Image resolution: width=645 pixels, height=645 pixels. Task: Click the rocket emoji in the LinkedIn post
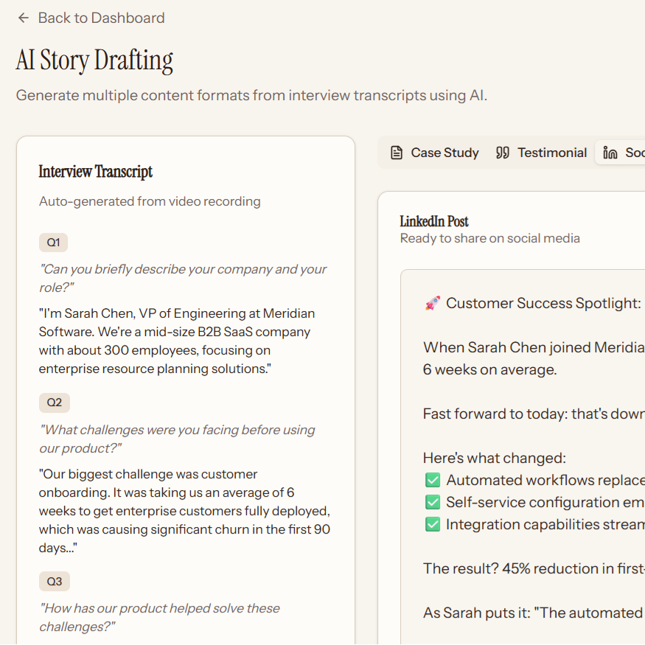click(433, 303)
